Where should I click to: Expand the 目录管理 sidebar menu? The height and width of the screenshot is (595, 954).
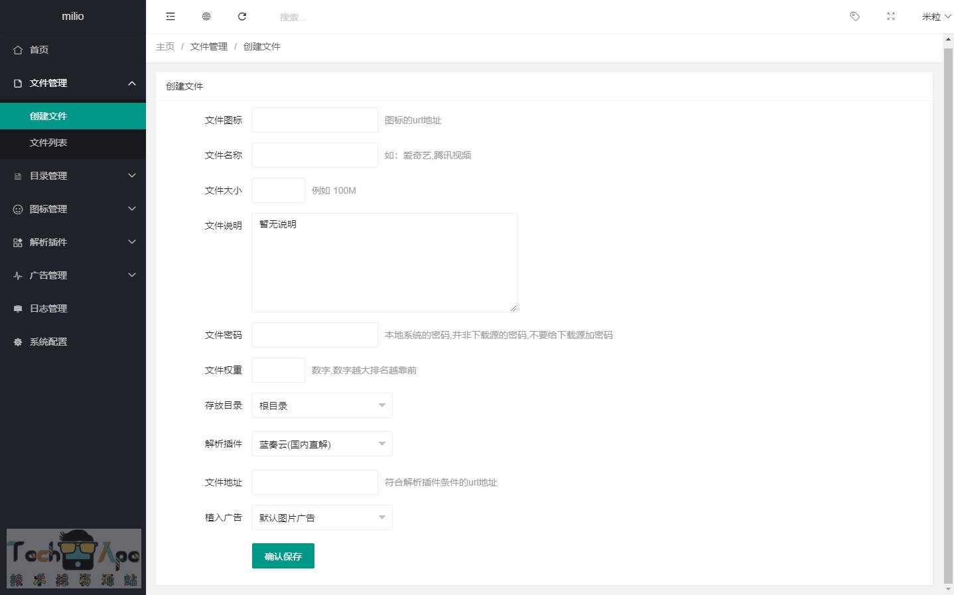(x=73, y=176)
